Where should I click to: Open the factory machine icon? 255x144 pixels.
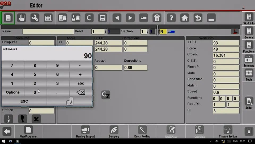click(48, 18)
